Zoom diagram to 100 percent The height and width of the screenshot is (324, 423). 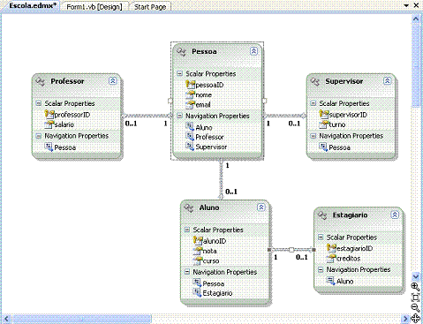coord(416,298)
